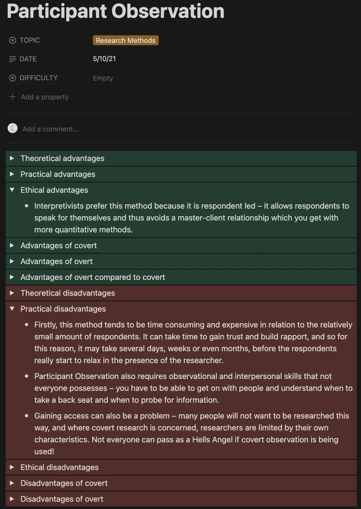Expand the Advantages of overt toggle
Viewport: 361px width, 509px height.
[x=12, y=261]
